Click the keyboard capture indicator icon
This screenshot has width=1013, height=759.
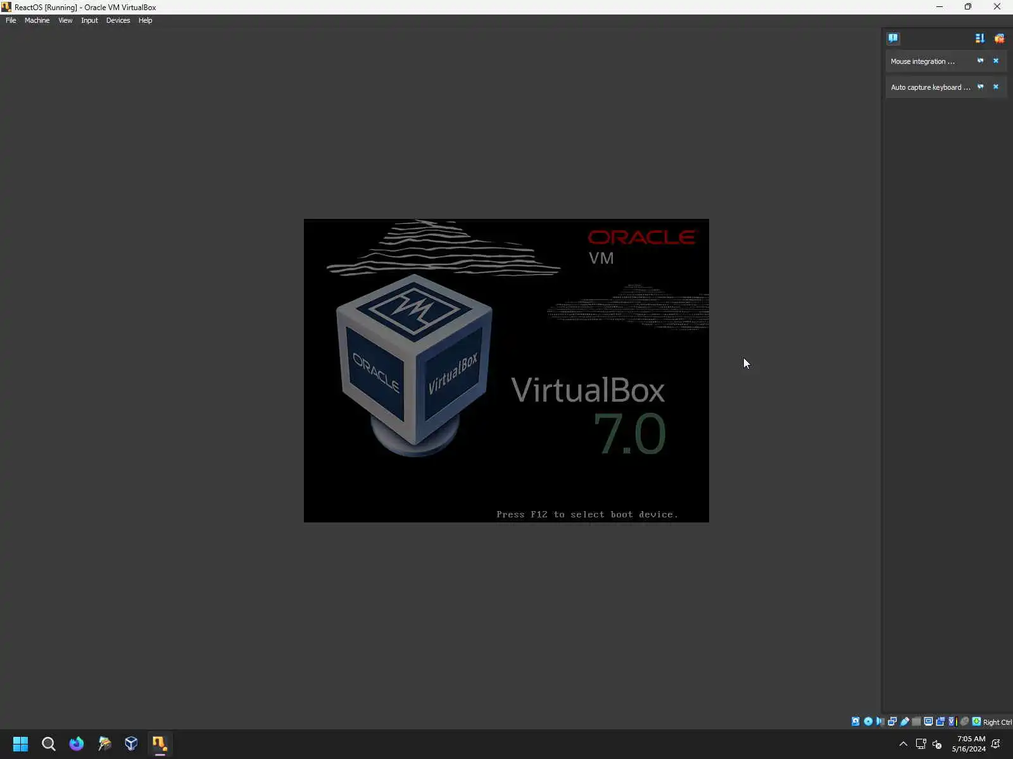(976, 722)
